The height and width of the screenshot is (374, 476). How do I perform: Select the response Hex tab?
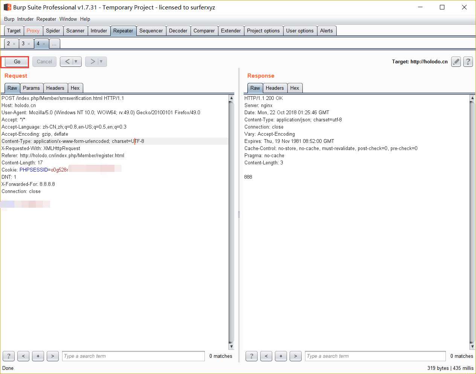pos(295,88)
